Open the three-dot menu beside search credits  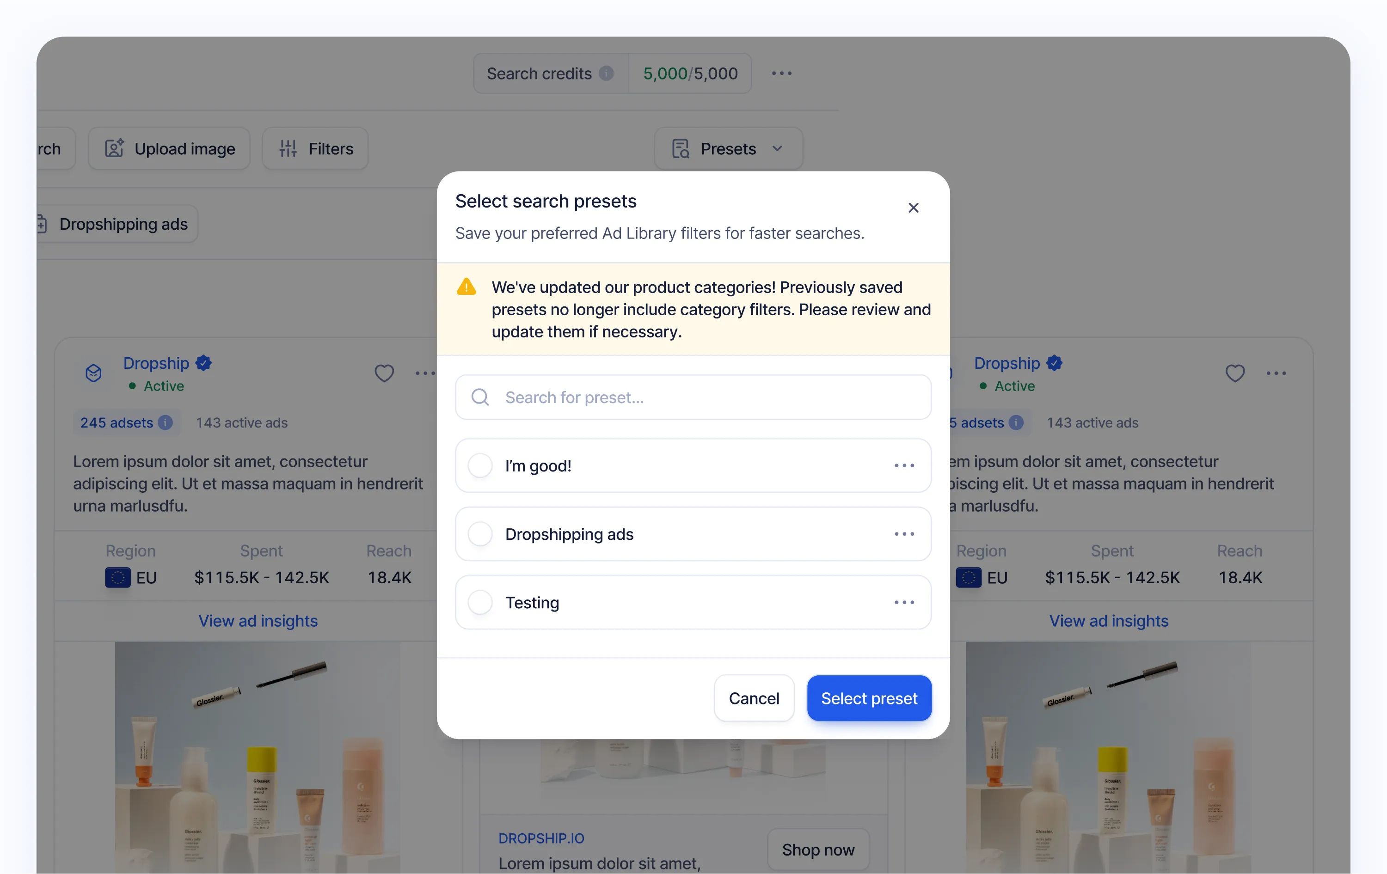coord(781,73)
